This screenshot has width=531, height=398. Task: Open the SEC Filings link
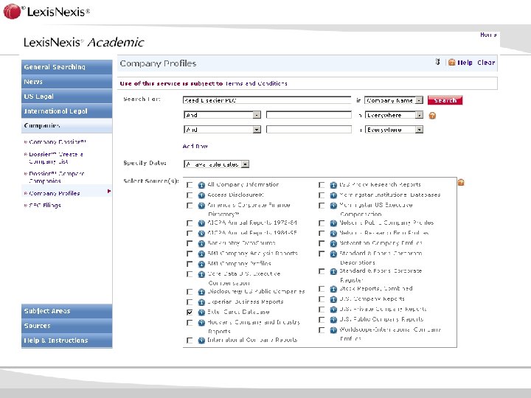tap(45, 205)
